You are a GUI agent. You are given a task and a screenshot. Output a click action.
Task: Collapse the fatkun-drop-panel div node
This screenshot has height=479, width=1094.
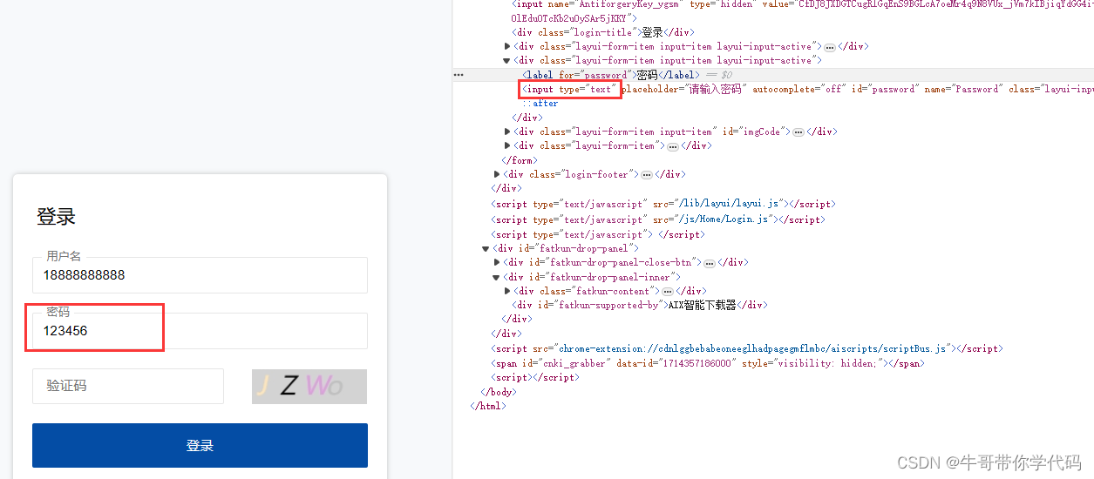click(x=486, y=248)
